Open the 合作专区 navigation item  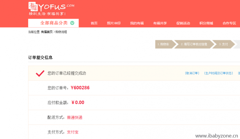point(229,23)
